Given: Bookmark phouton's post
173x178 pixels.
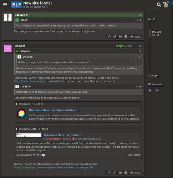Looking at the screenshot, I should (x=126, y=173).
